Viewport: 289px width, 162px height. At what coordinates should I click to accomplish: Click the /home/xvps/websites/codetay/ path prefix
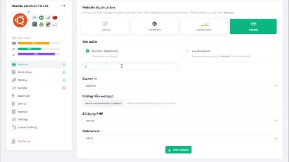(x=103, y=103)
